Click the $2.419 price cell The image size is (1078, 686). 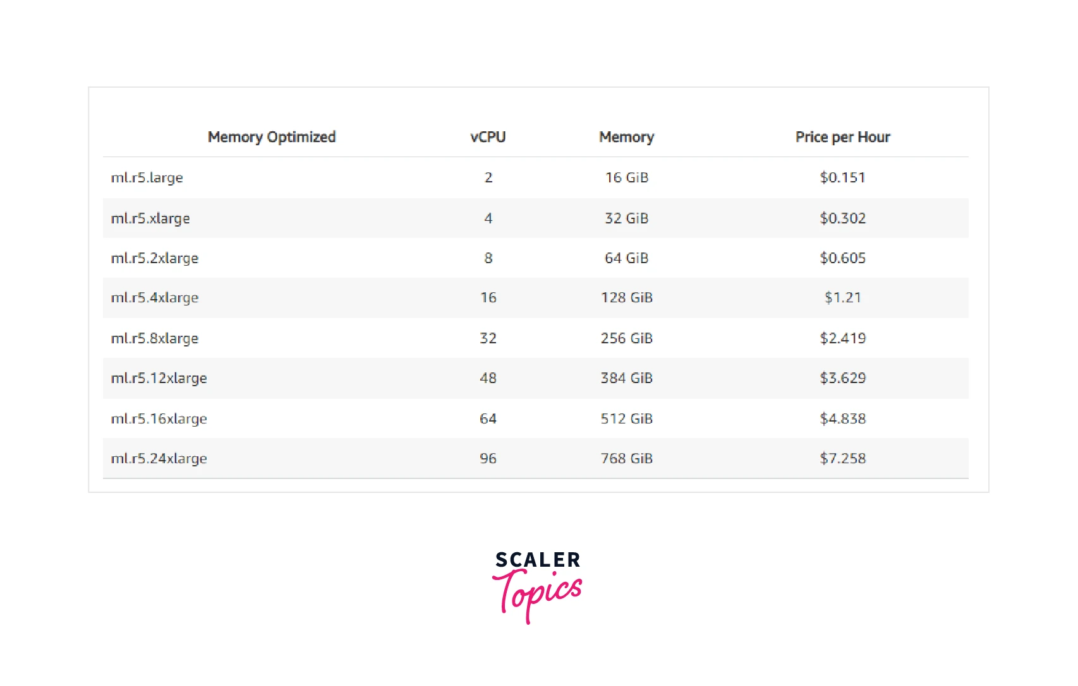pos(842,338)
